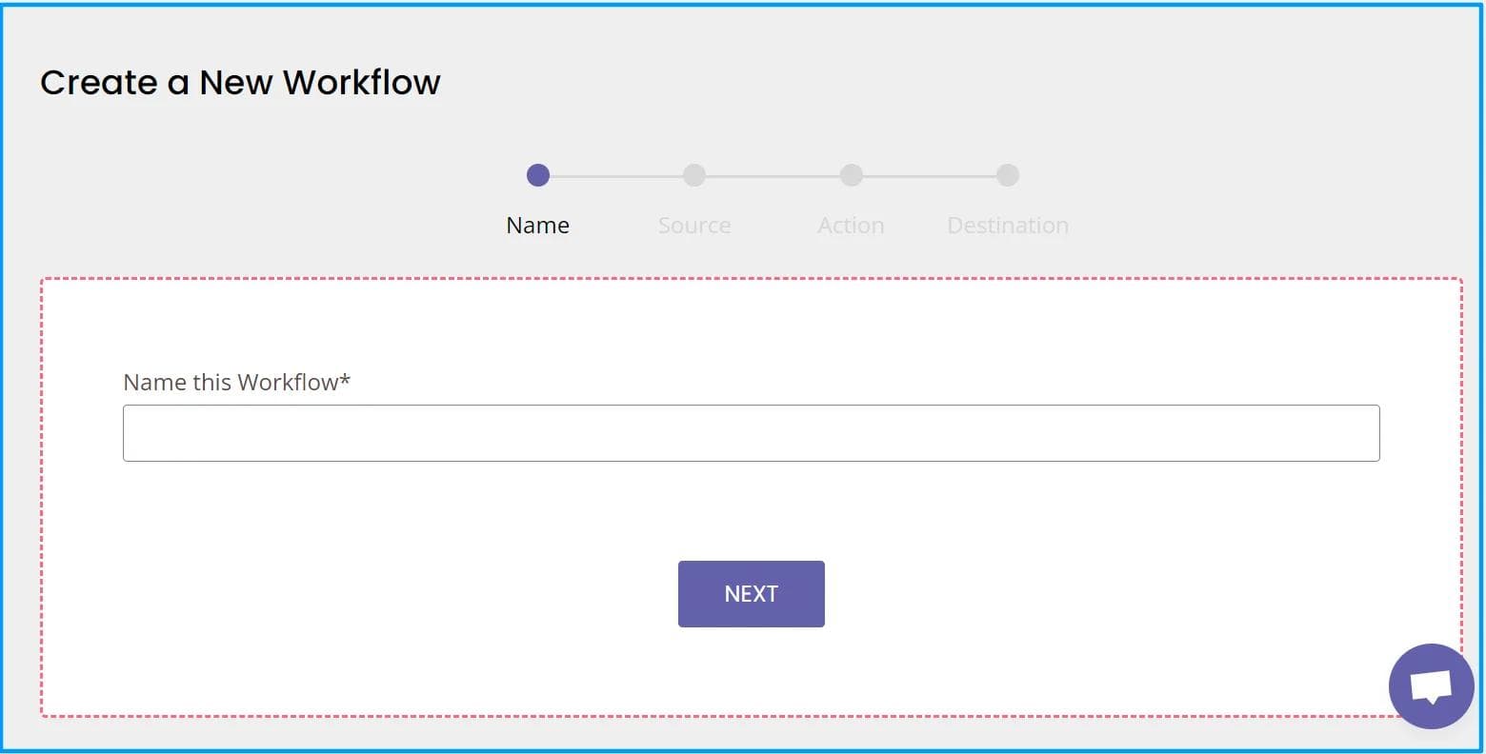Open the Destination step label

click(x=1008, y=226)
